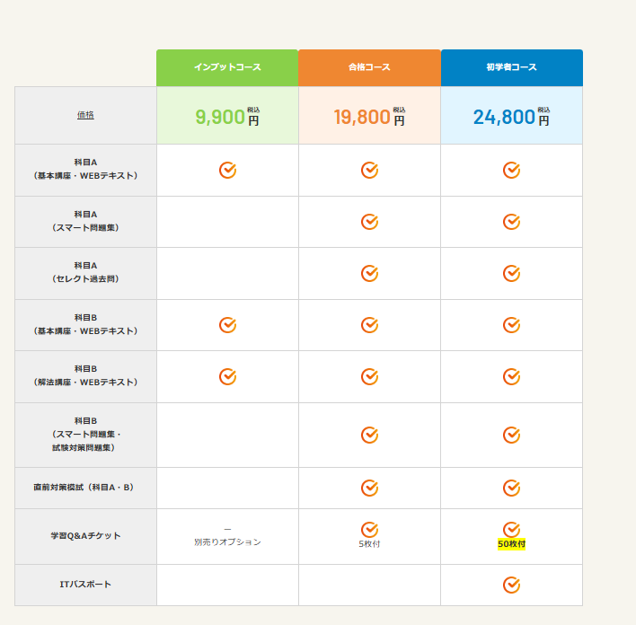Click the highlighted 50枚付 label
The image size is (636, 625).
[511, 544]
